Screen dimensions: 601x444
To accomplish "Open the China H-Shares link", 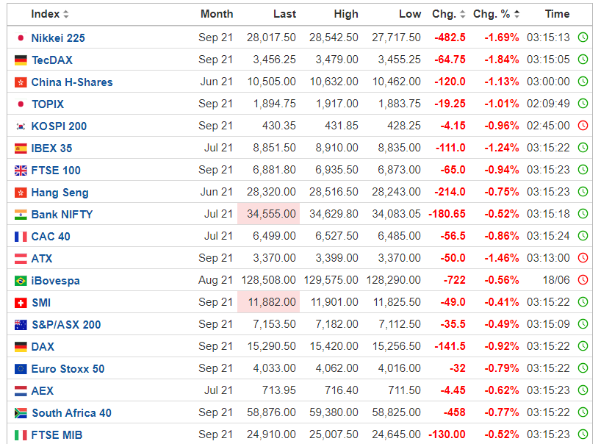I will (x=72, y=82).
